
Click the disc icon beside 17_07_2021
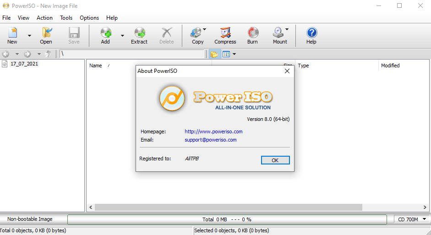click(x=5, y=64)
